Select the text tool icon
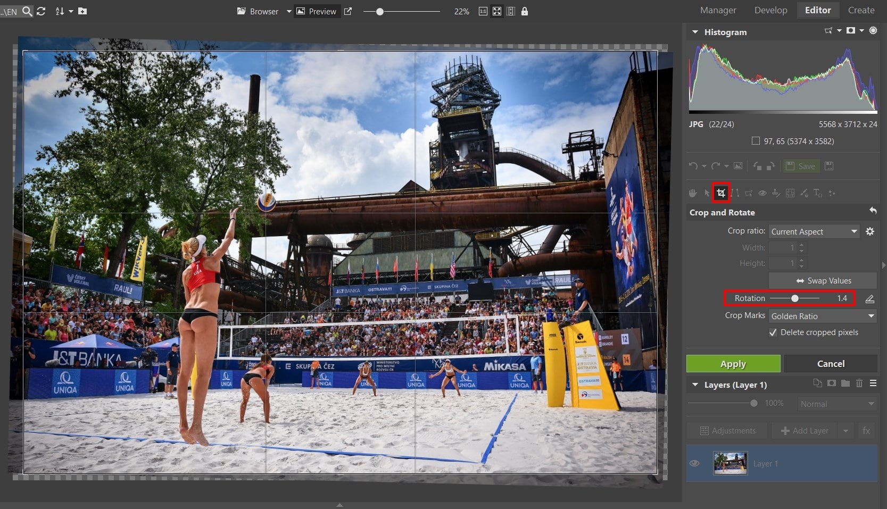The width and height of the screenshot is (887, 509). (817, 193)
